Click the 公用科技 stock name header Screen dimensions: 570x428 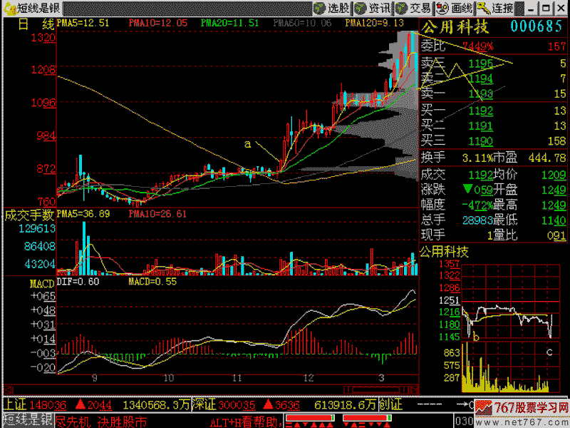coord(455,27)
